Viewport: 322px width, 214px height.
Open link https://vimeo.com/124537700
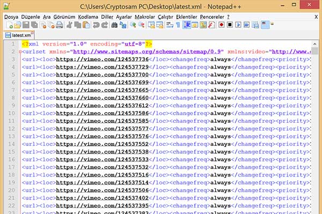click(x=103, y=75)
